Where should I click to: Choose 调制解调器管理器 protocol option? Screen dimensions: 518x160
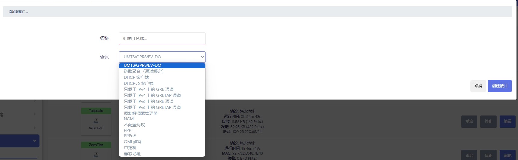(x=162, y=113)
